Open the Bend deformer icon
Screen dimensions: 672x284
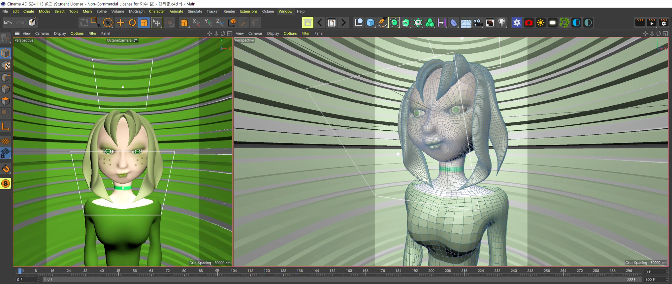coord(454,22)
